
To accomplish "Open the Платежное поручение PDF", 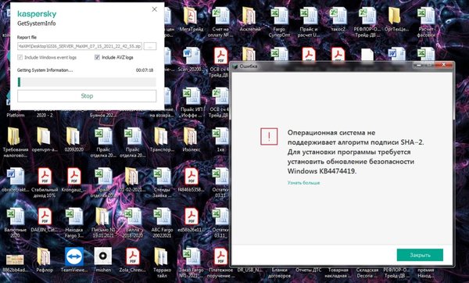I will pos(220,256).
